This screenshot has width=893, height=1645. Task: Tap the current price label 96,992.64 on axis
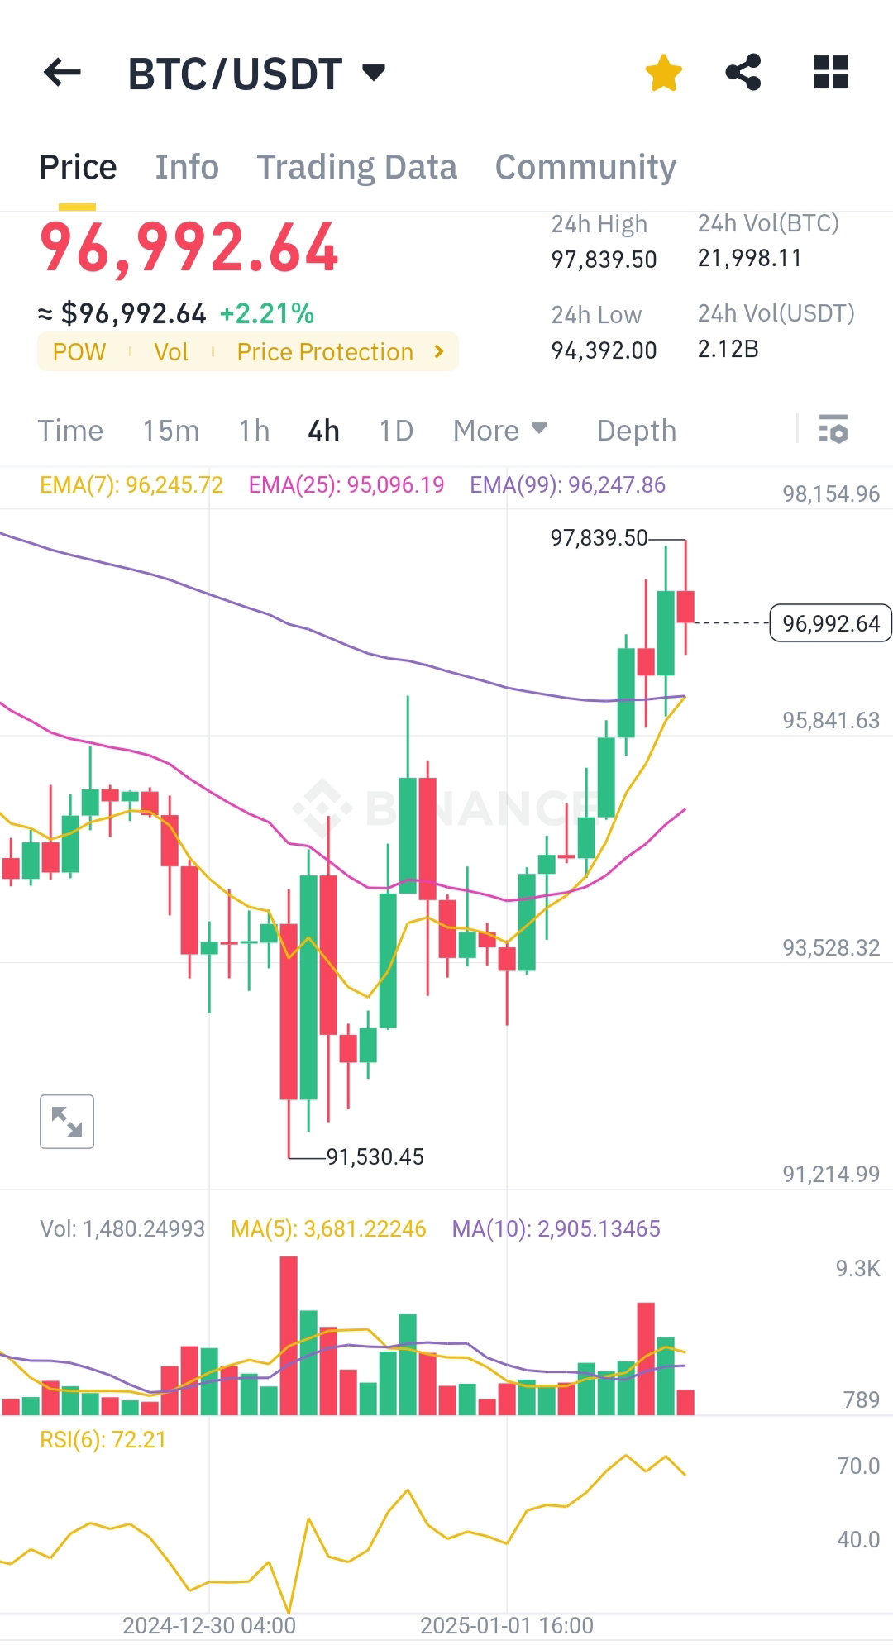(x=831, y=623)
